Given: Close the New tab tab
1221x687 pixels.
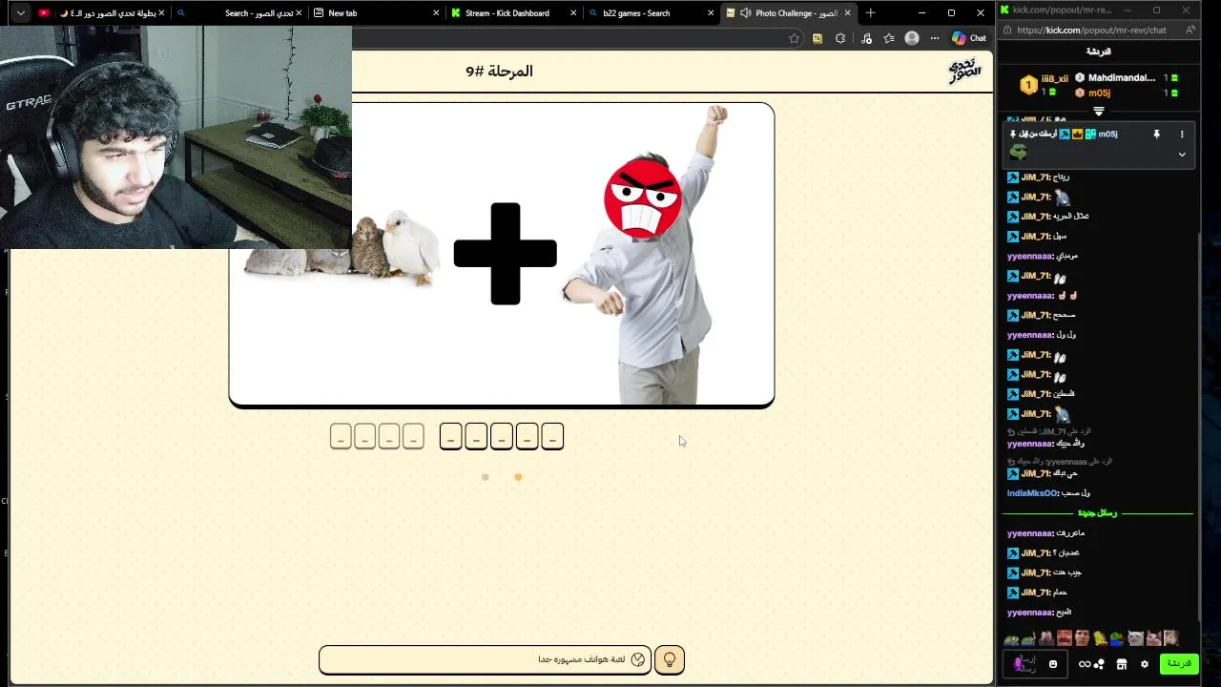Looking at the screenshot, I should click(x=436, y=13).
